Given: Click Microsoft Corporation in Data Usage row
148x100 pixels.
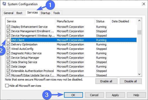Looking at the screenshot, I should pyautogui.click(x=70, y=66).
